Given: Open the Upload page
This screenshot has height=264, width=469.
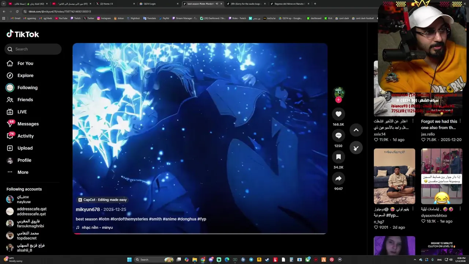Looking at the screenshot, I should 25,148.
